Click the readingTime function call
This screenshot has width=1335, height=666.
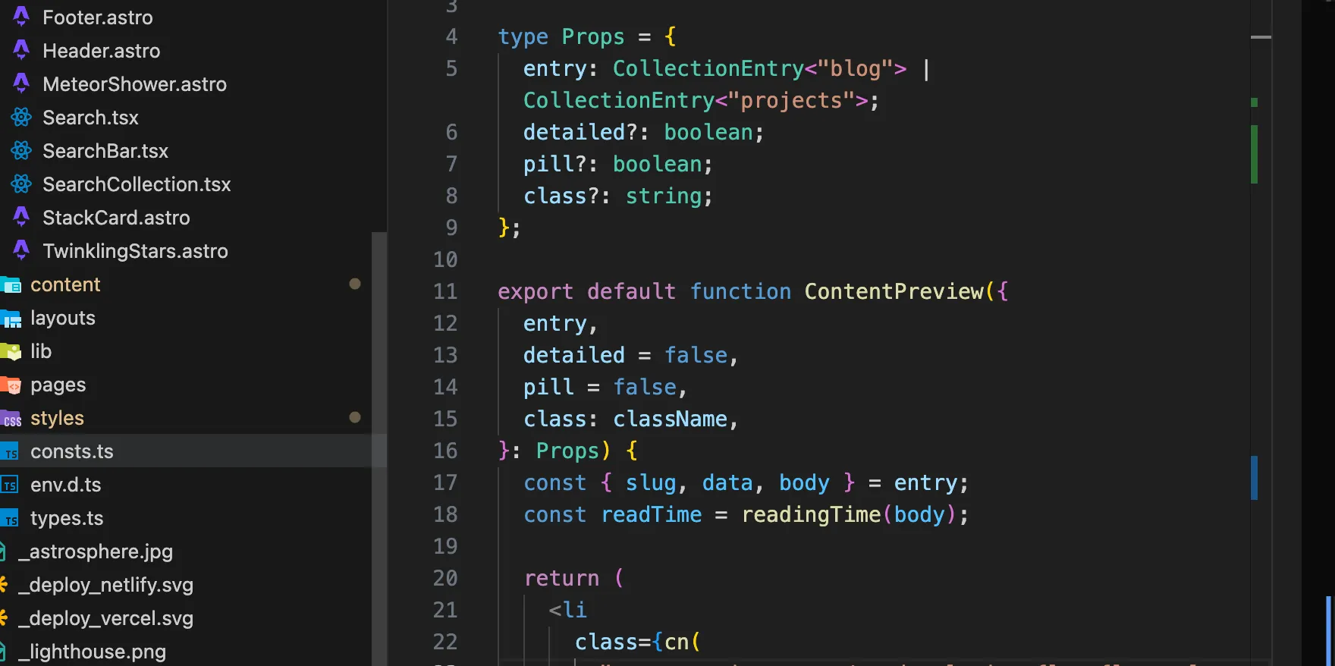coord(810,514)
